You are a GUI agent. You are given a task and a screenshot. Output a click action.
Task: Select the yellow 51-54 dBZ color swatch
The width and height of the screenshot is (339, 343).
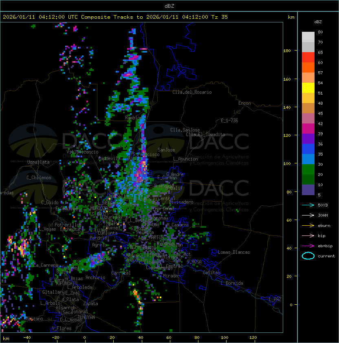(x=308, y=88)
